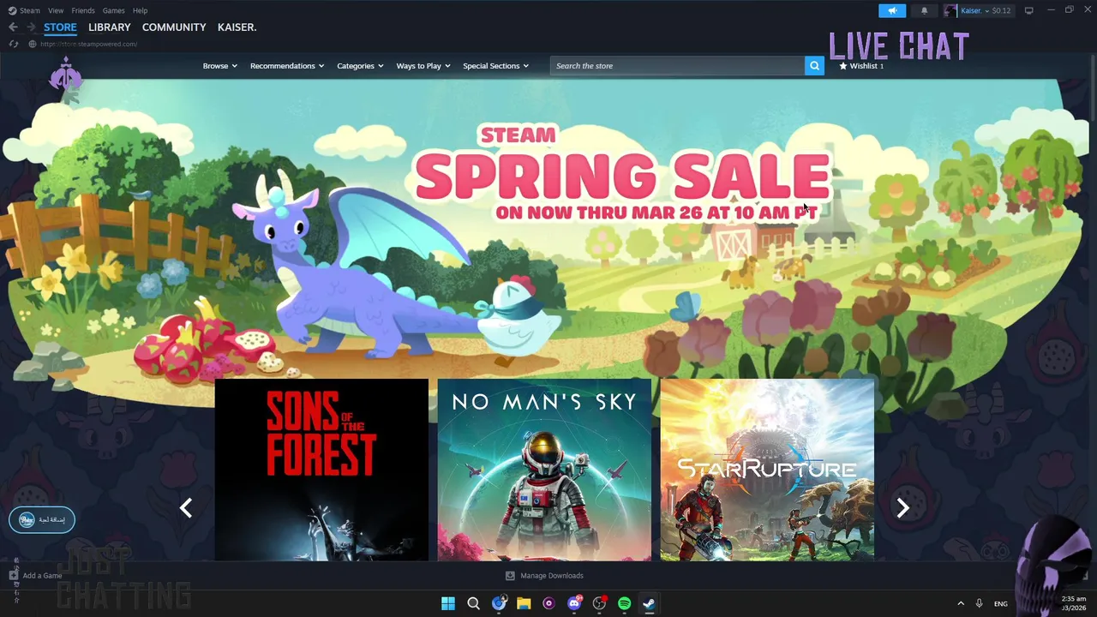The width and height of the screenshot is (1097, 617).
Task: Click the Arabic-labeled badge button at left
Action: pos(42,519)
